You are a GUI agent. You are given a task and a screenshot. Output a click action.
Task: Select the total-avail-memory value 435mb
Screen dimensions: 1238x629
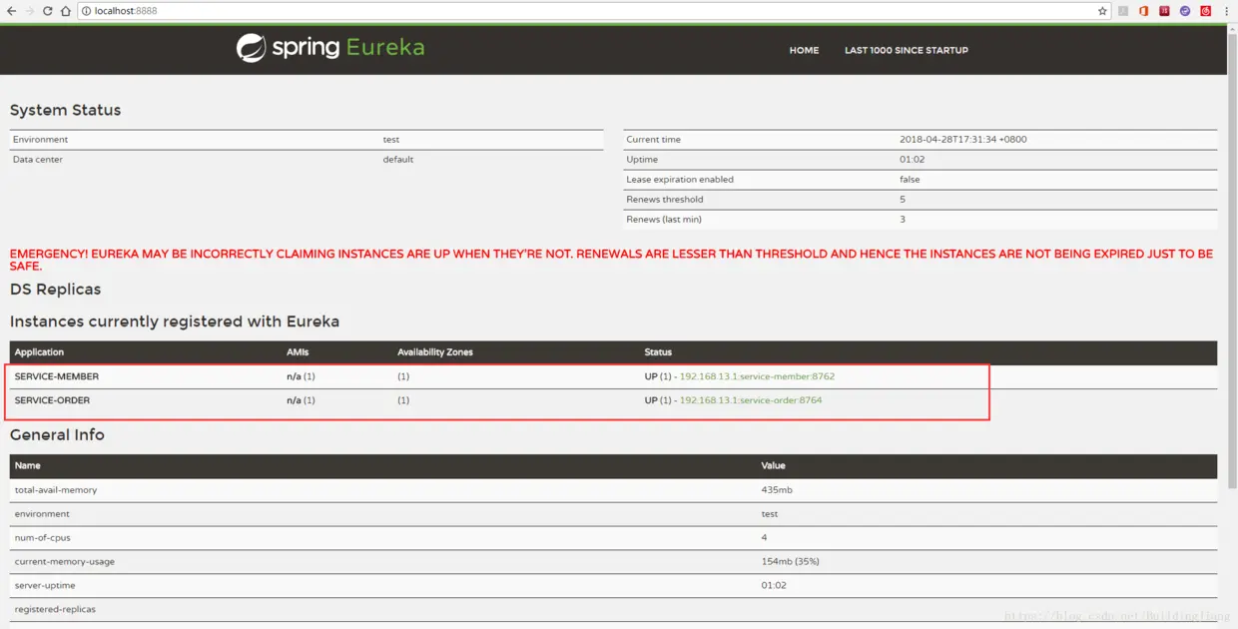(777, 490)
